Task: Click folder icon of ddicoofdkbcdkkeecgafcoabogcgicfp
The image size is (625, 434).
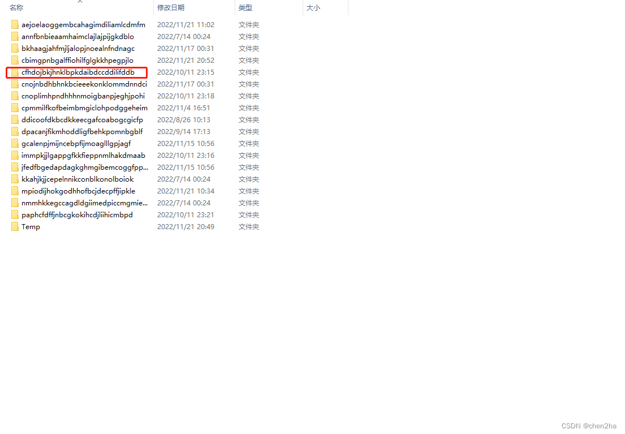Action: coord(15,119)
